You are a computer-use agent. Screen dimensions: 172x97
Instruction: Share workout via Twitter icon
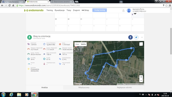pyautogui.click(x=136, y=37)
